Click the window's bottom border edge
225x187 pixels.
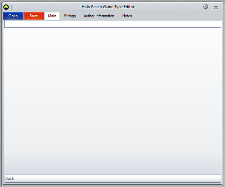pos(112,186)
